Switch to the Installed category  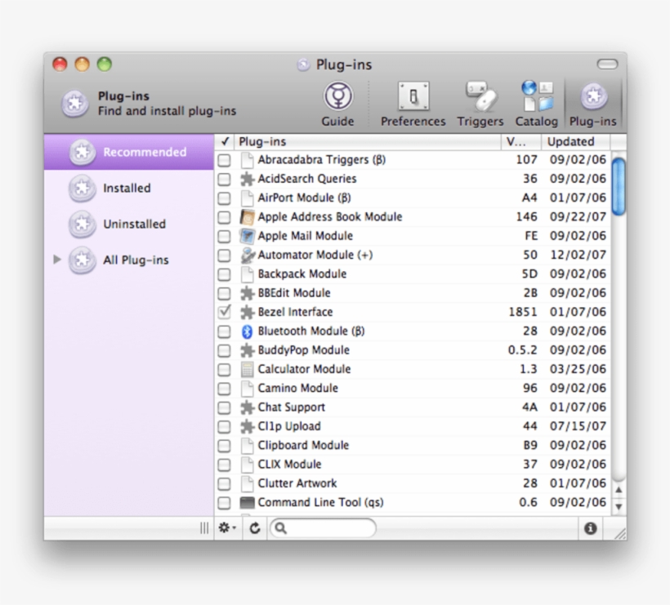(127, 188)
